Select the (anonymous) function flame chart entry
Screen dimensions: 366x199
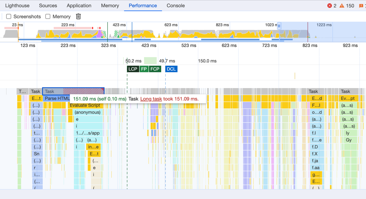pyautogui.click(x=87, y=112)
